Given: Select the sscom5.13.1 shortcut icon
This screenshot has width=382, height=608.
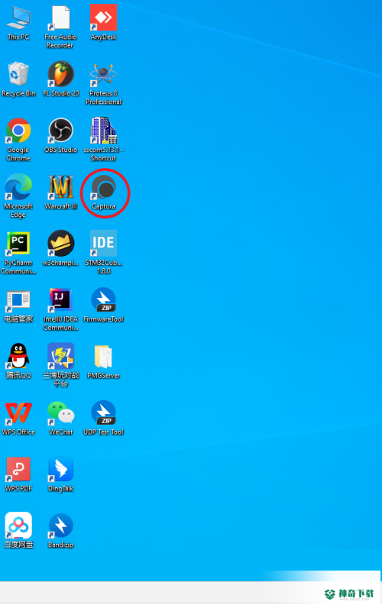Looking at the screenshot, I should click(103, 131).
